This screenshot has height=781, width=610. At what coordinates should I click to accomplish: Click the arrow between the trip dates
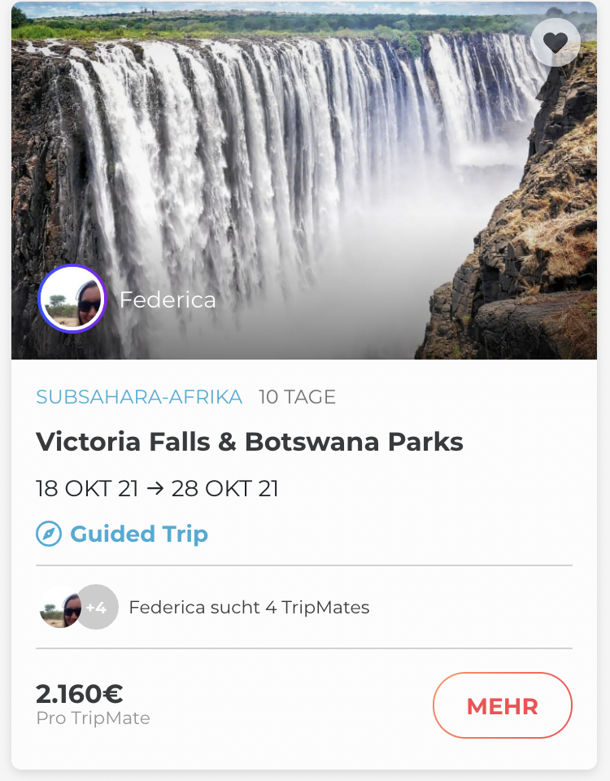(x=155, y=489)
